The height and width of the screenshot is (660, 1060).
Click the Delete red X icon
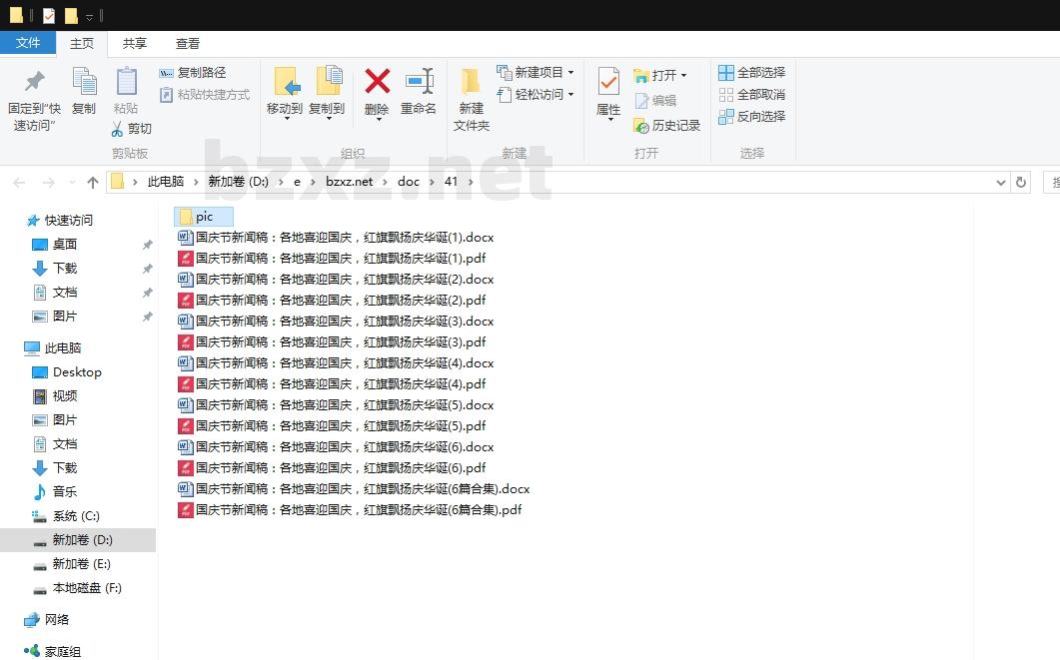377,82
